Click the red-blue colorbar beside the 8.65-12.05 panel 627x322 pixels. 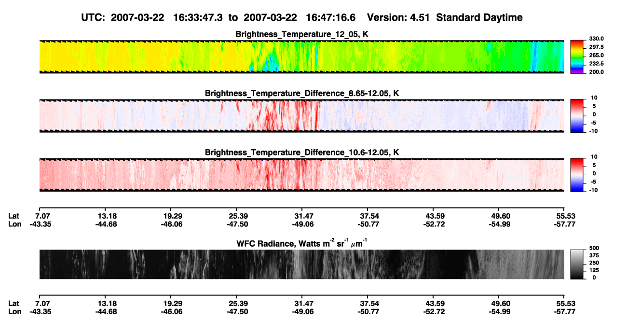click(x=577, y=115)
